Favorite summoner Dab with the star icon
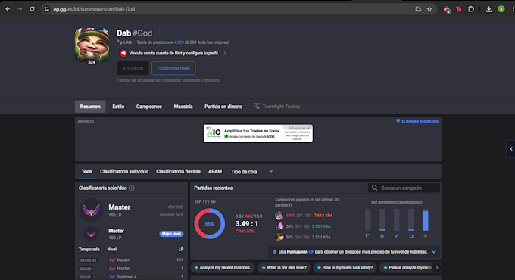The width and height of the screenshot is (515, 280). coord(160,33)
